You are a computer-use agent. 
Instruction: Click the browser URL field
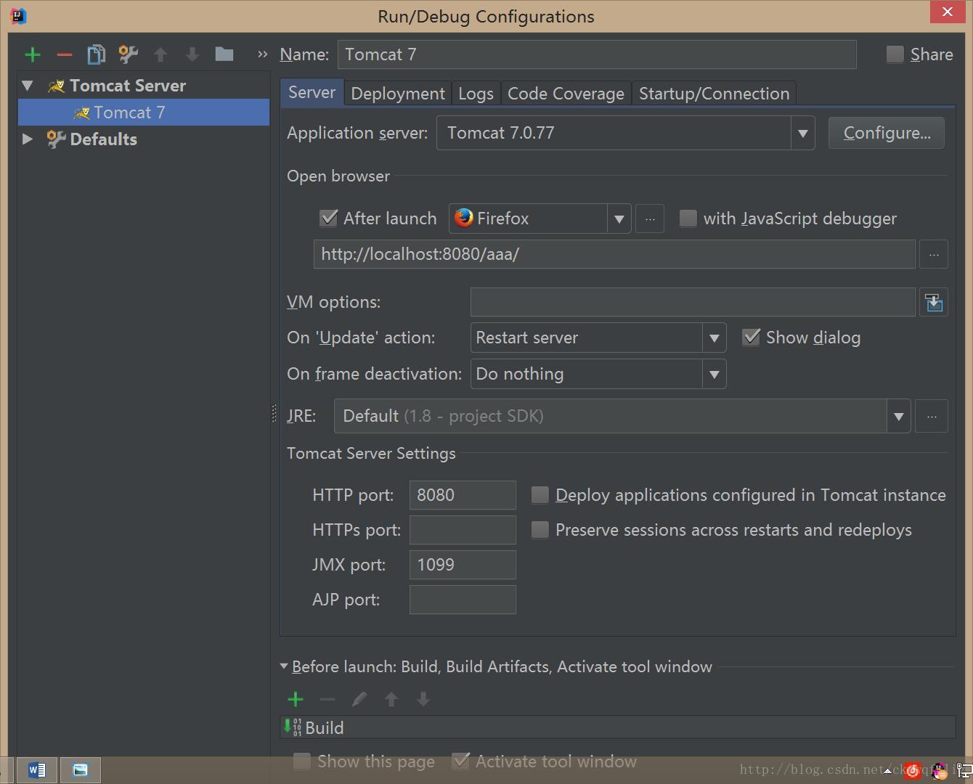(614, 254)
